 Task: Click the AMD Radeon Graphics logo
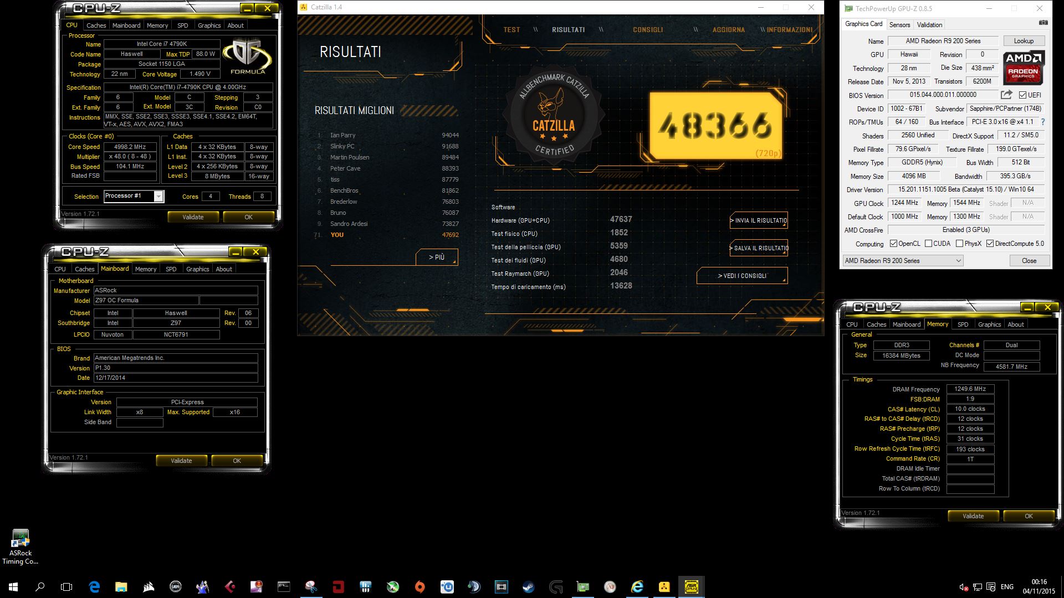pyautogui.click(x=1023, y=67)
